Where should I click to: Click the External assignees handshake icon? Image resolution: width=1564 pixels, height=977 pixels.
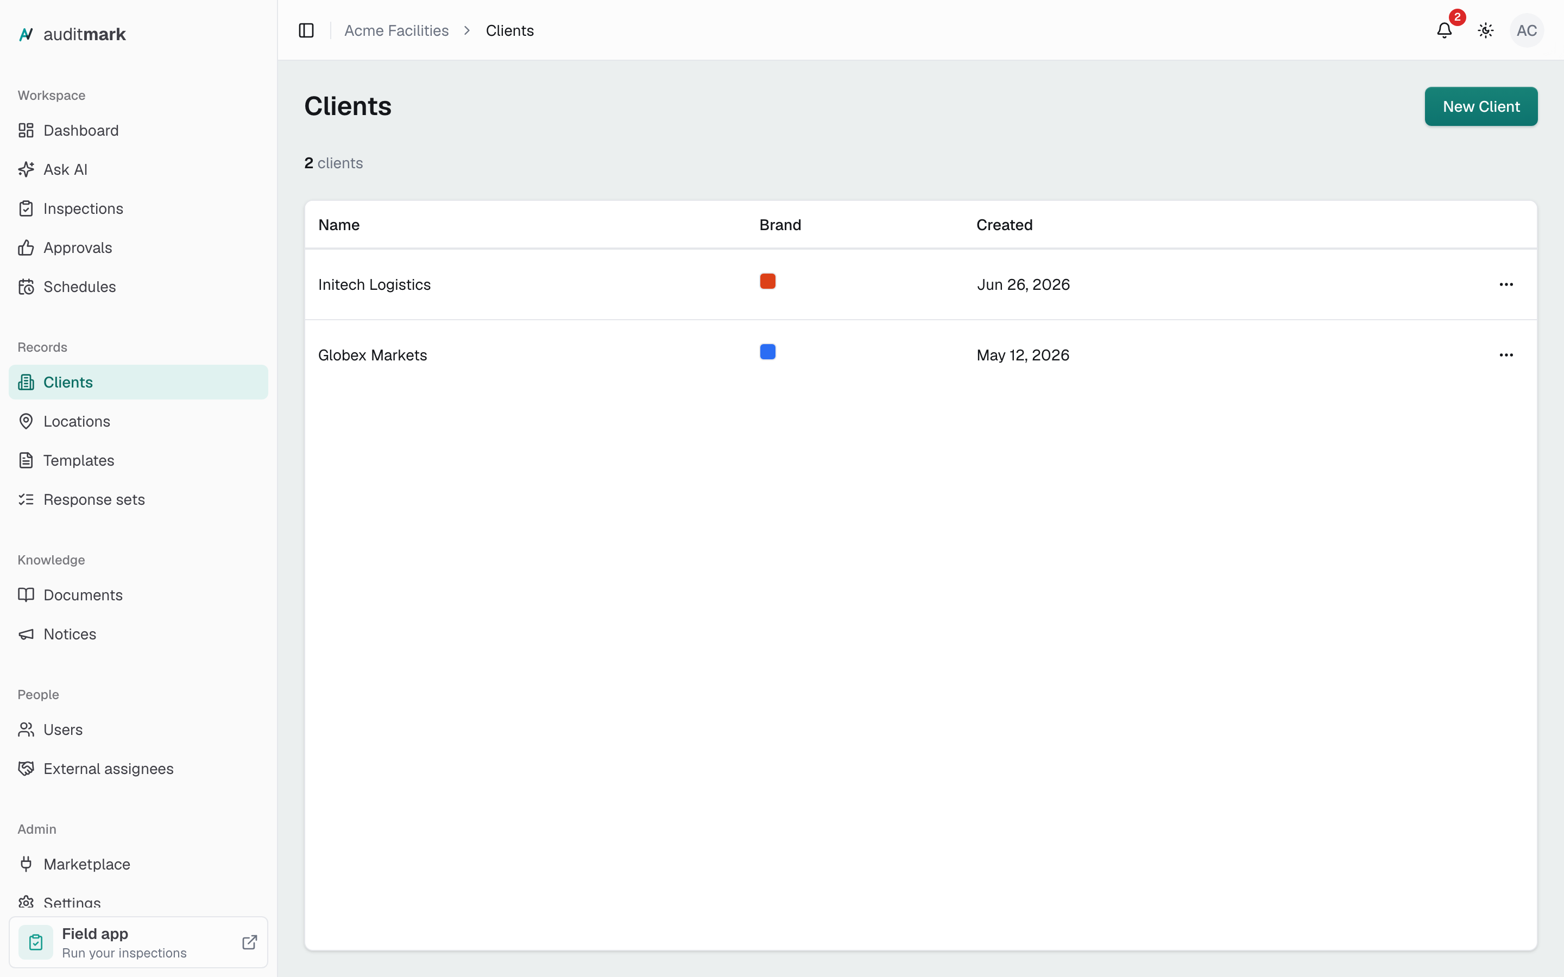[26, 769]
